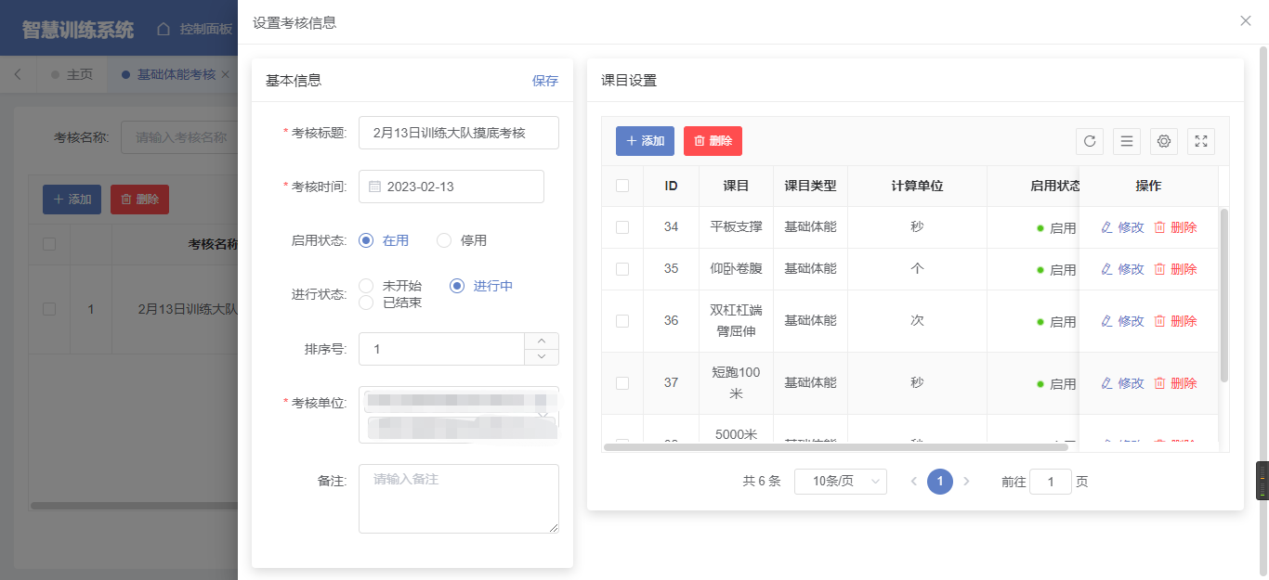
Task: Click the blue 添加 button in 课目设置
Action: pyautogui.click(x=645, y=141)
